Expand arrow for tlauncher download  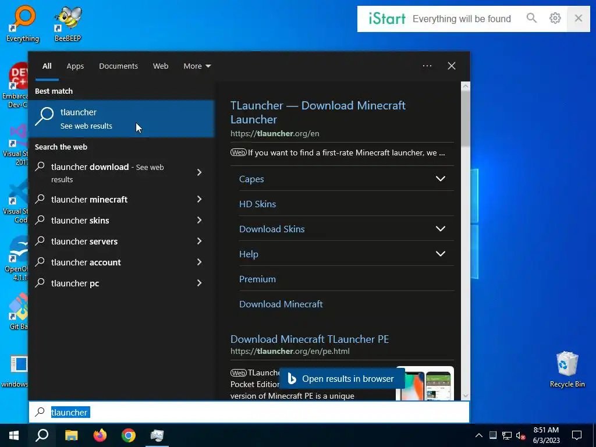tap(200, 172)
